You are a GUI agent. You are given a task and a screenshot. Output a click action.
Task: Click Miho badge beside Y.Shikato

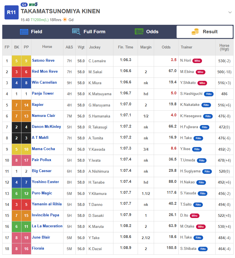202,83
